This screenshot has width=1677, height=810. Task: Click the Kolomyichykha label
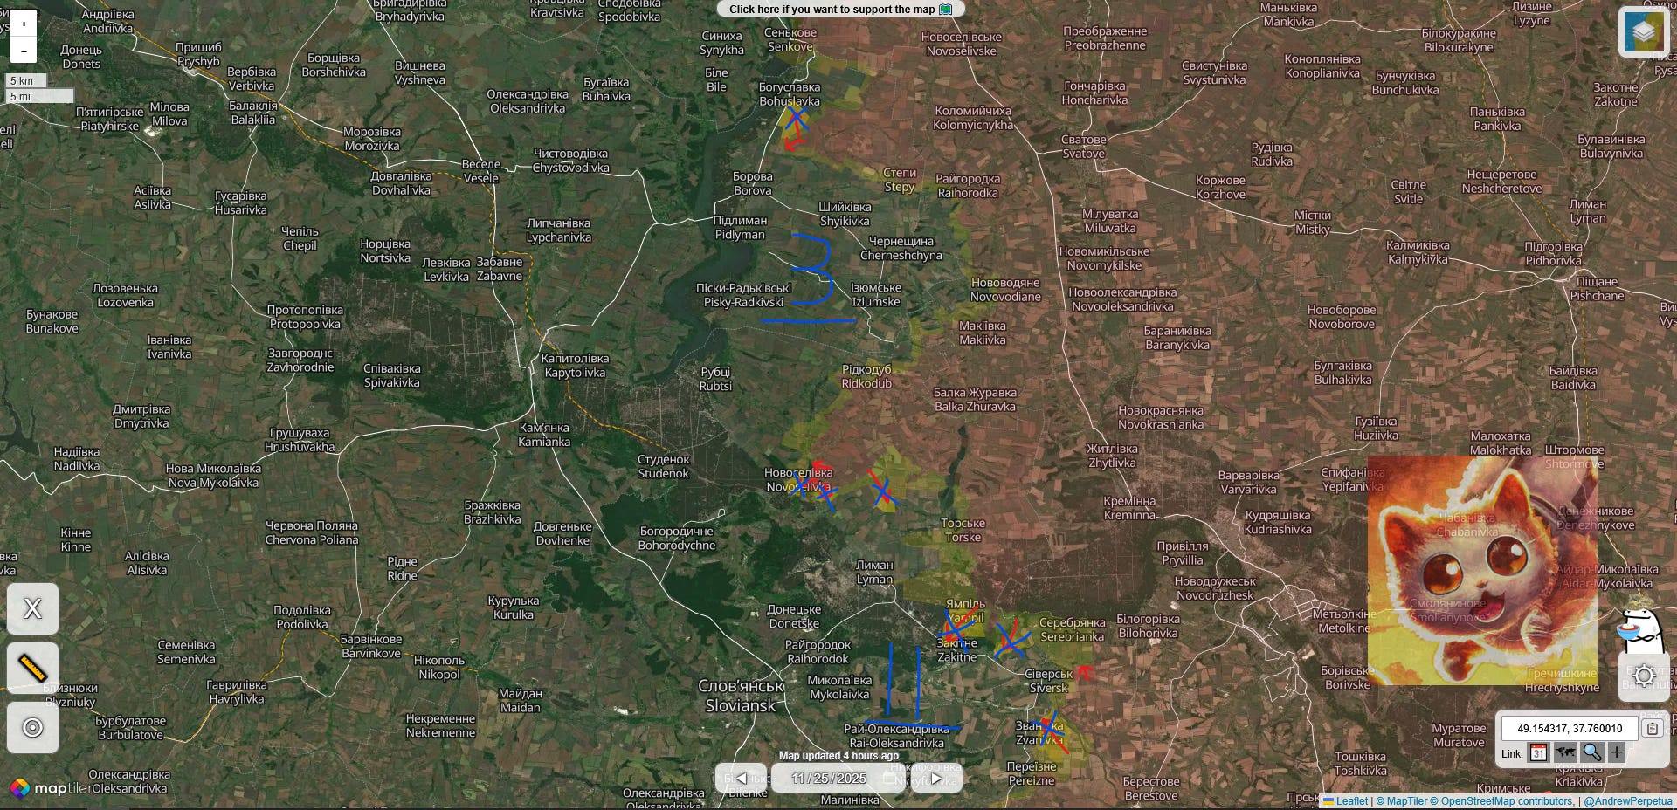coord(973,118)
